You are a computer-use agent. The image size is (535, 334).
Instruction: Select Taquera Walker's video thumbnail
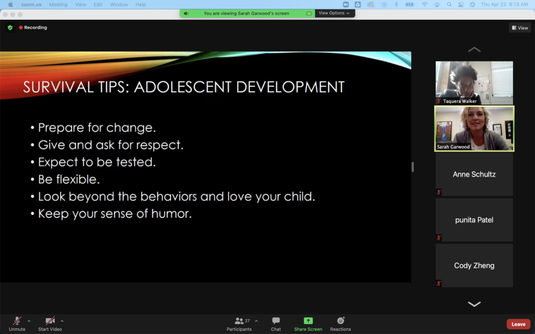click(474, 82)
